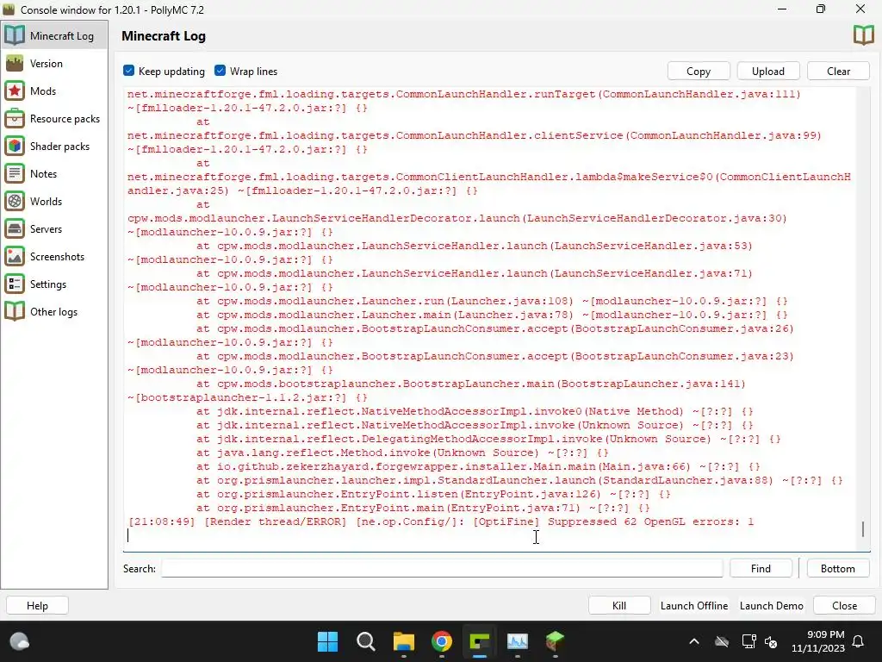Click the Mods star icon

[15, 91]
